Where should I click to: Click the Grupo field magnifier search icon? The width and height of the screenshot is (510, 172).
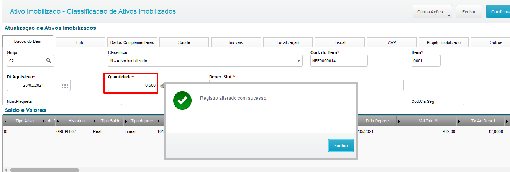click(x=49, y=60)
